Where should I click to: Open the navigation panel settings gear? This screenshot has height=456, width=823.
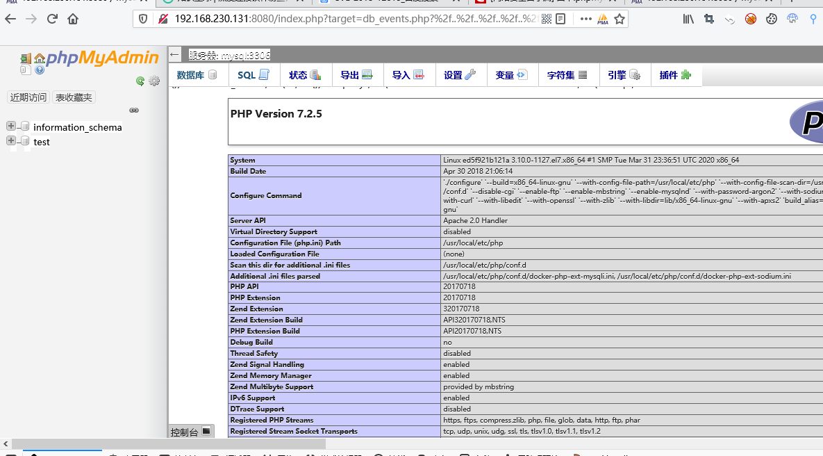pos(153,81)
